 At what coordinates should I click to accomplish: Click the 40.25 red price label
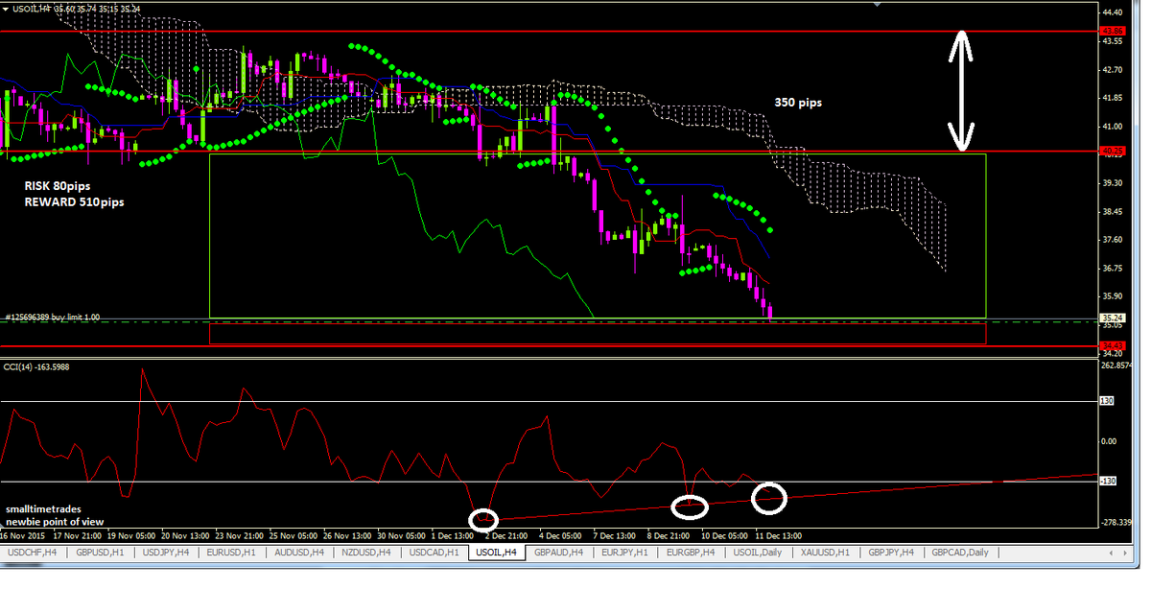tap(1113, 151)
